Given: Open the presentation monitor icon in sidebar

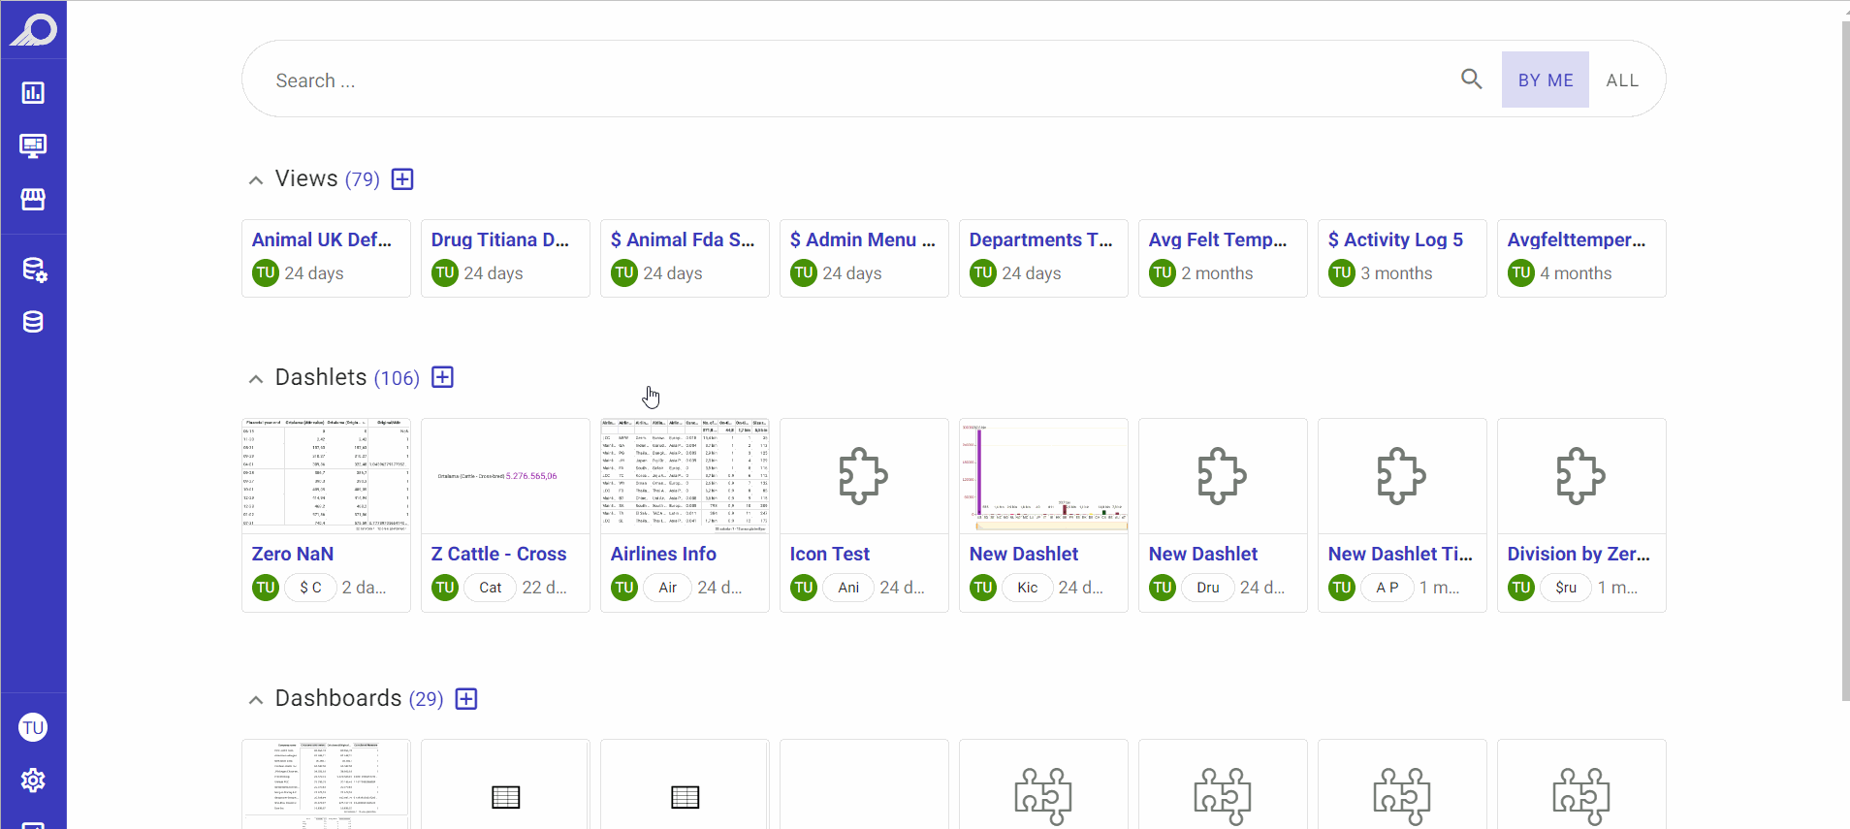Looking at the screenshot, I should click(33, 146).
